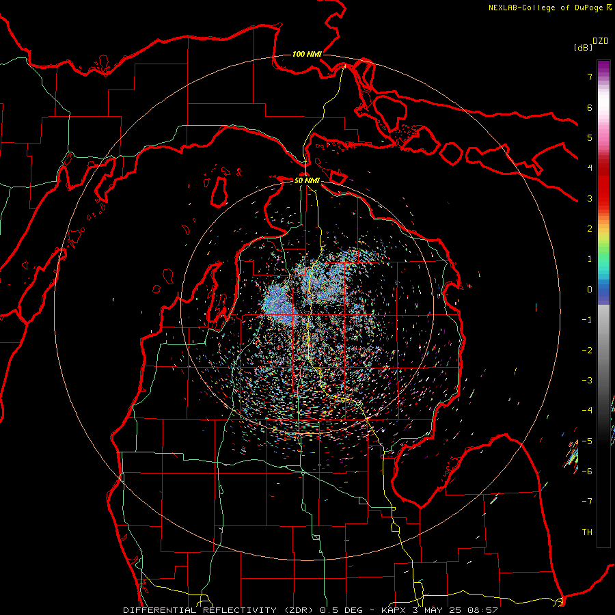This screenshot has width=615, height=615.
Task: Click the 1 value on color scale
Action: 590,259
